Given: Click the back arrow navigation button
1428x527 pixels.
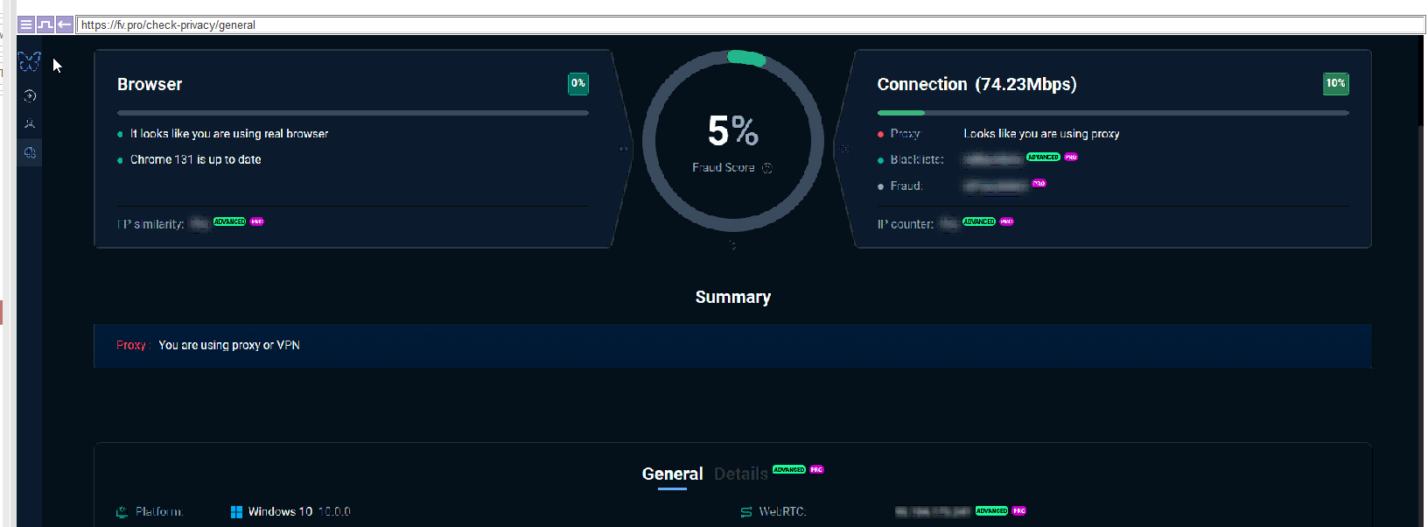Looking at the screenshot, I should (x=65, y=25).
